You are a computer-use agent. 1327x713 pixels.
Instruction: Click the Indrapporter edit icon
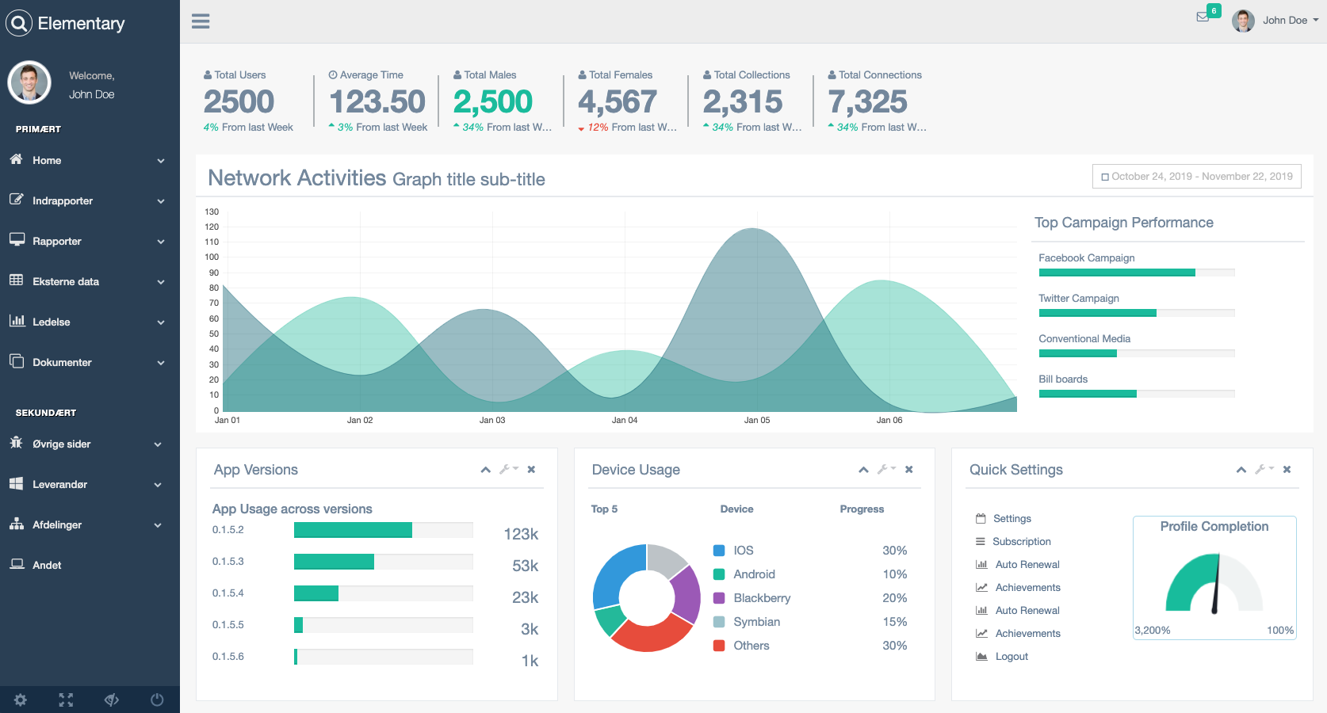pos(16,200)
